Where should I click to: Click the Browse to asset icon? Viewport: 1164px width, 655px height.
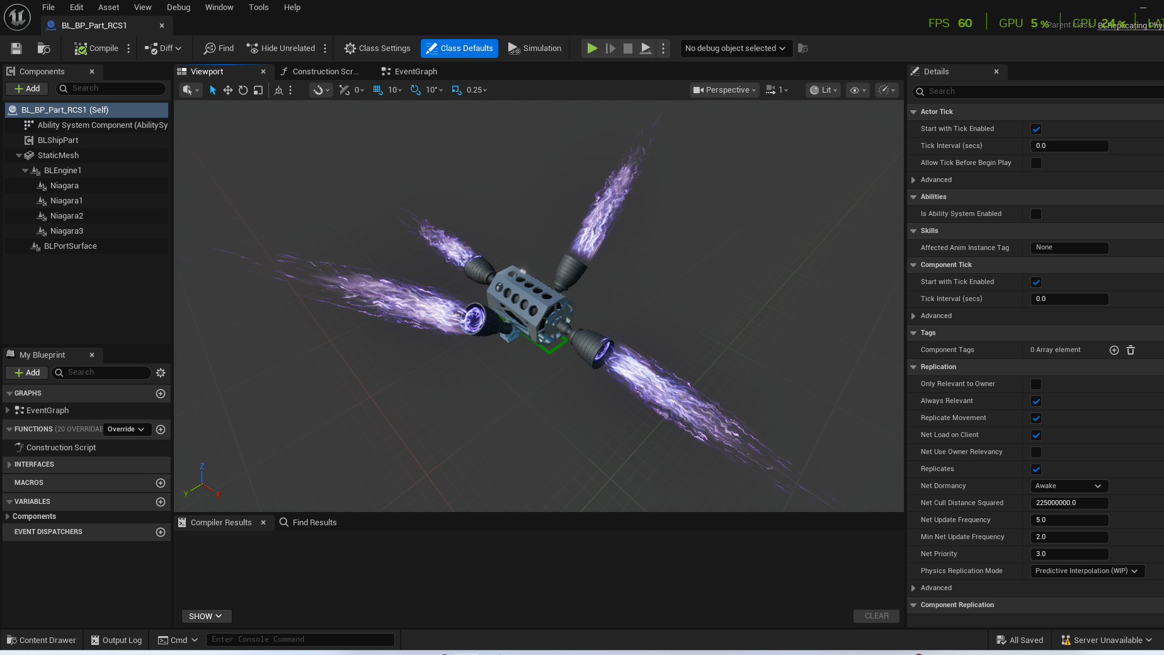pos(43,48)
